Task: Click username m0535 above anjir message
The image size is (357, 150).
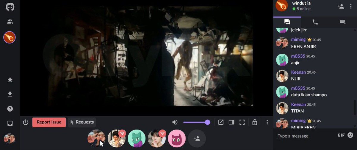Action: [298, 56]
